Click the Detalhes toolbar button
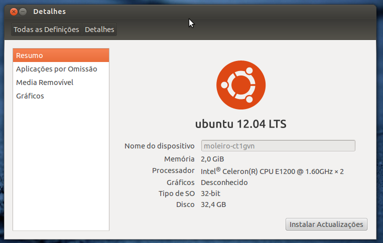This screenshot has height=243, width=383. coord(99,29)
